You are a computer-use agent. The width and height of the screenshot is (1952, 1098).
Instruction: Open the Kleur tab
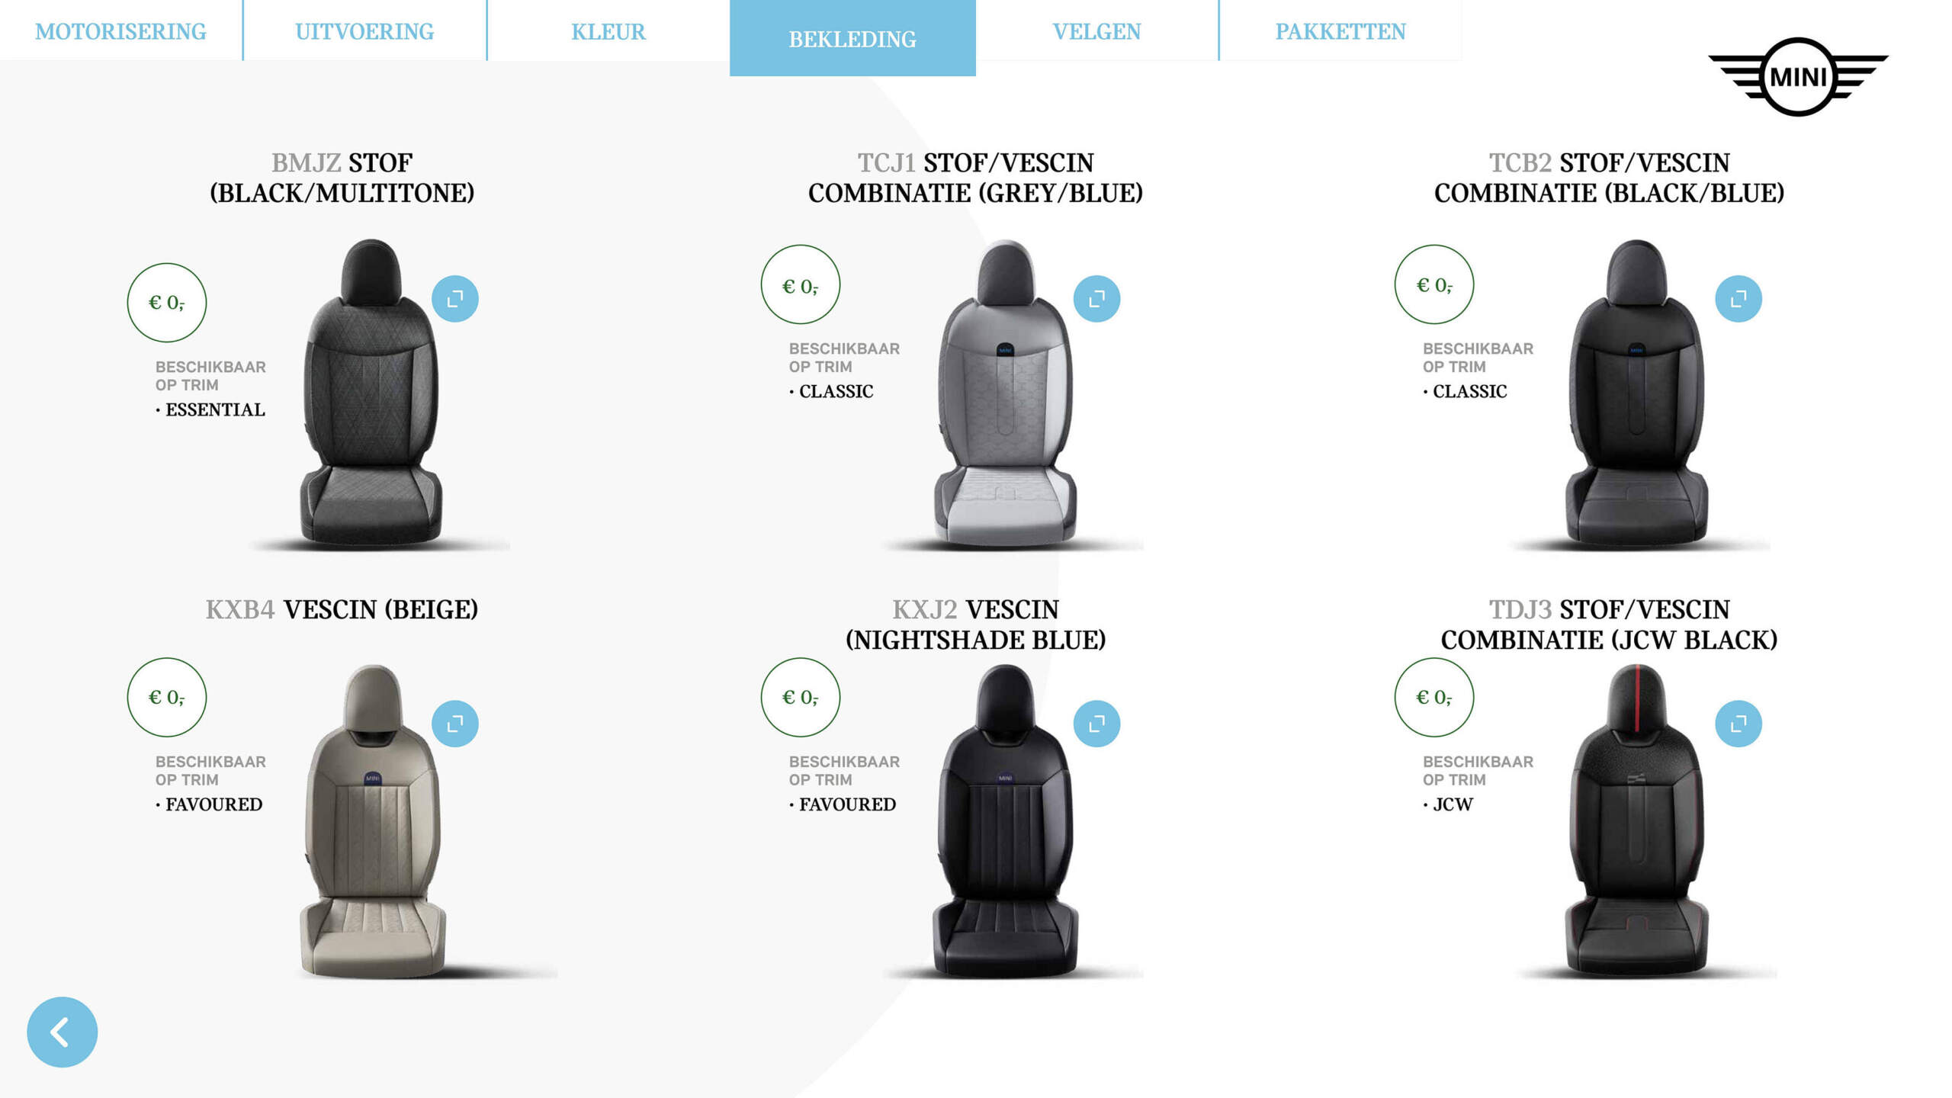608,30
